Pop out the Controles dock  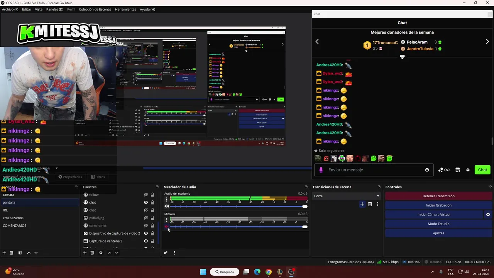(x=491, y=187)
